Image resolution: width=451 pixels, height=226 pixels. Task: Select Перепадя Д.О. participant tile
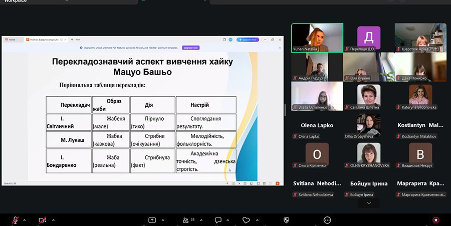point(369,38)
